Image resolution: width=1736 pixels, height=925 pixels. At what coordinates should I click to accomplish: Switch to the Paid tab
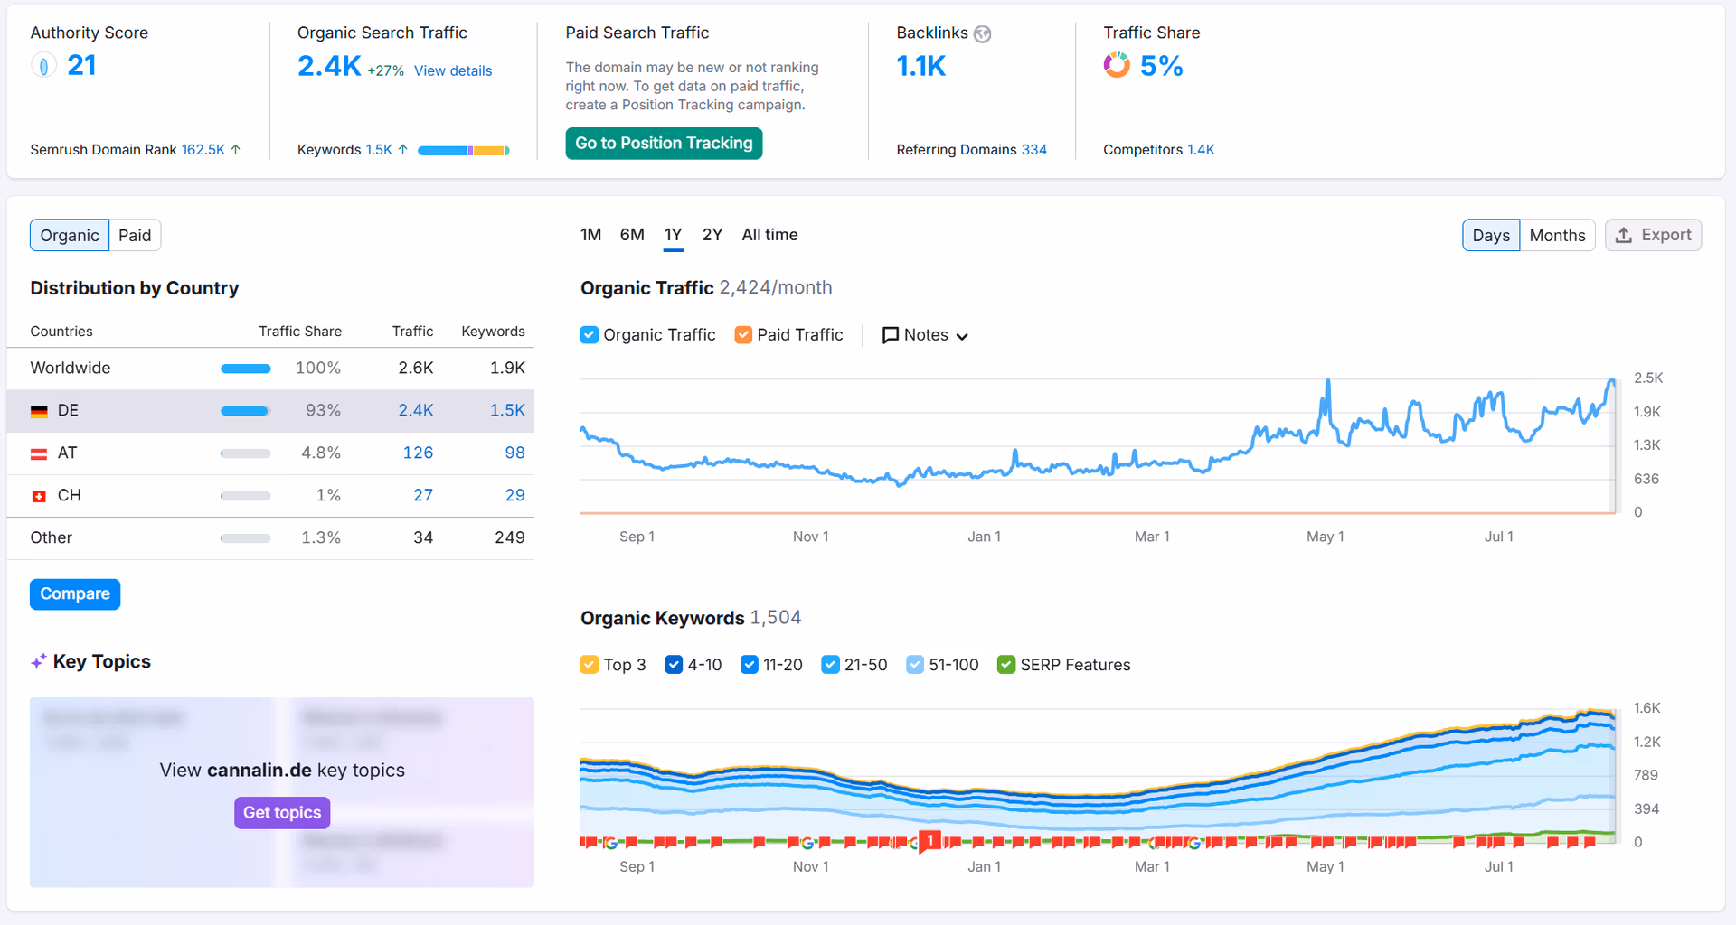(x=135, y=236)
